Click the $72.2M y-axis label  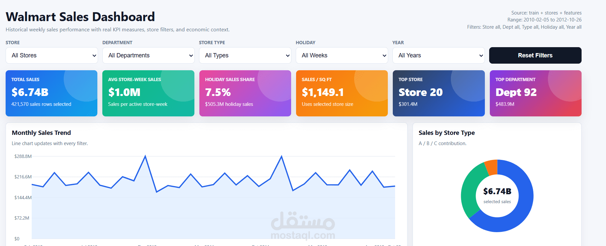(22, 218)
